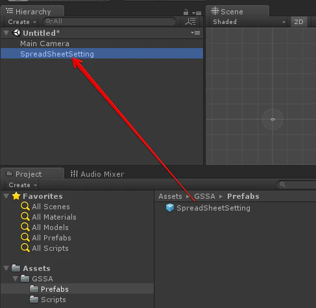
Task: Open the Project Create dropdown
Action: [23, 185]
